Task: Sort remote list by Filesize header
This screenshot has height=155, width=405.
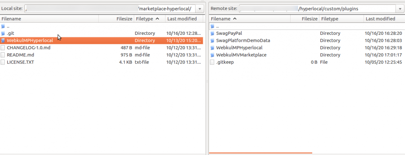Action: point(309,19)
